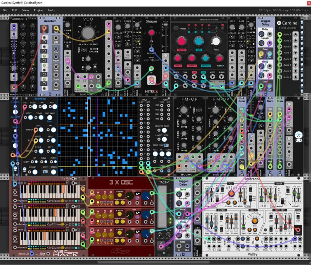Image resolution: width=311 pixels, height=265 pixels.
Task: Click texture synthesizer TRIG input jack
Action: 185,77
